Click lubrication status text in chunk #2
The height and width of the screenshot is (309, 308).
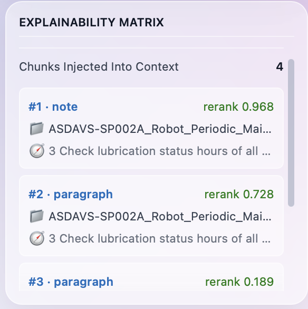(160, 239)
